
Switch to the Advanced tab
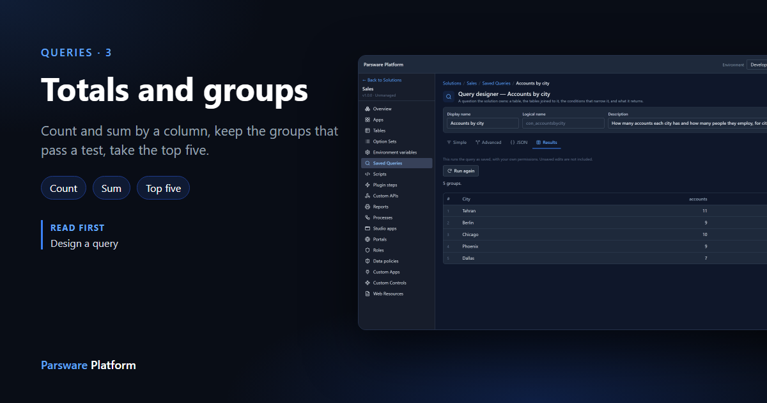[488, 143]
